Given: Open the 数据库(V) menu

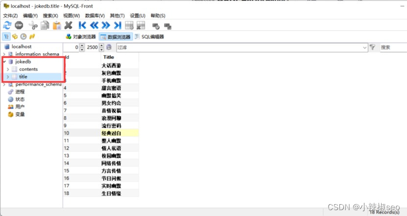Looking at the screenshot, I should point(95,16).
